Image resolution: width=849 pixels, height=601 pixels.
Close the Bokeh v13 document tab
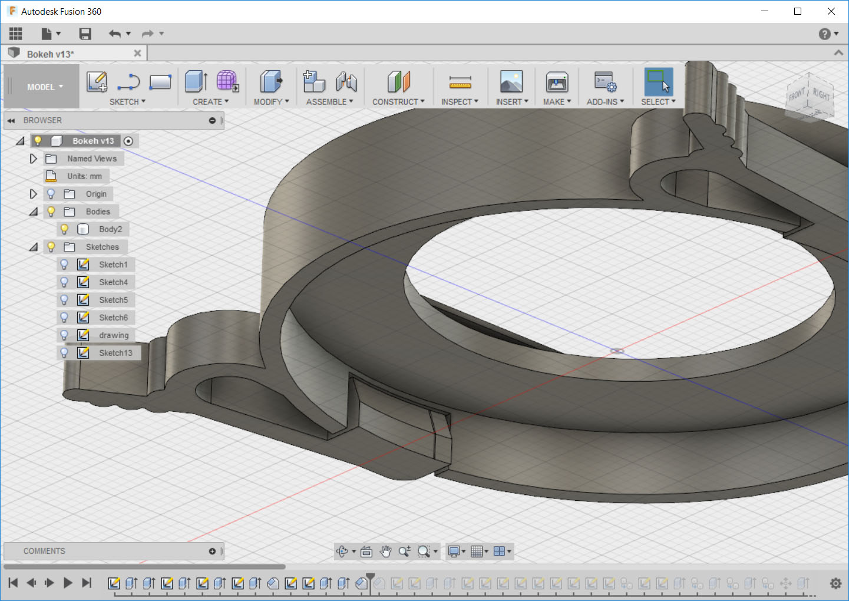click(137, 54)
